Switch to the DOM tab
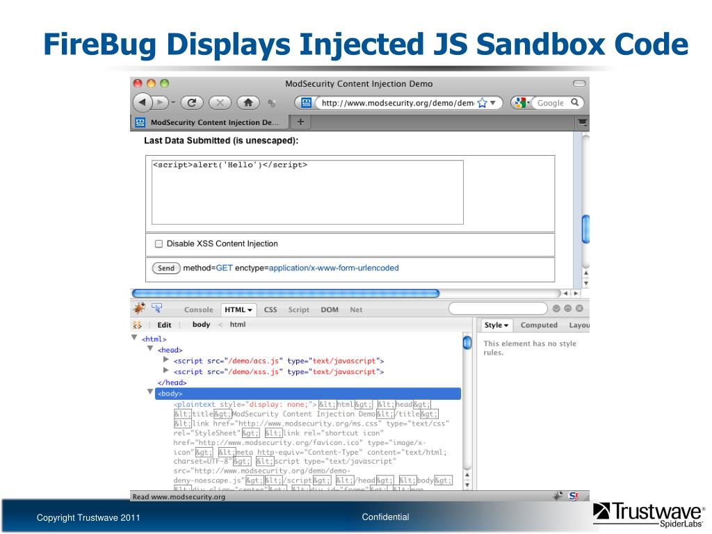 [330, 309]
